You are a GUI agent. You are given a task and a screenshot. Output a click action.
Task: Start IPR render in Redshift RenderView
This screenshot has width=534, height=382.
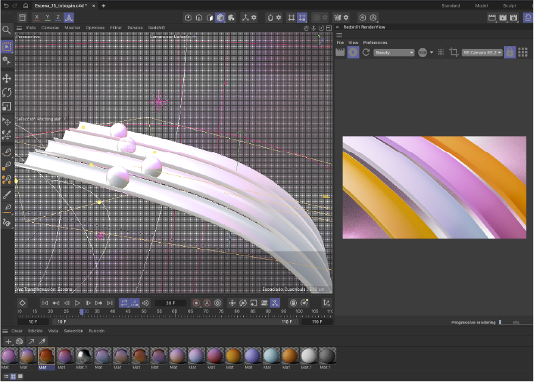353,52
